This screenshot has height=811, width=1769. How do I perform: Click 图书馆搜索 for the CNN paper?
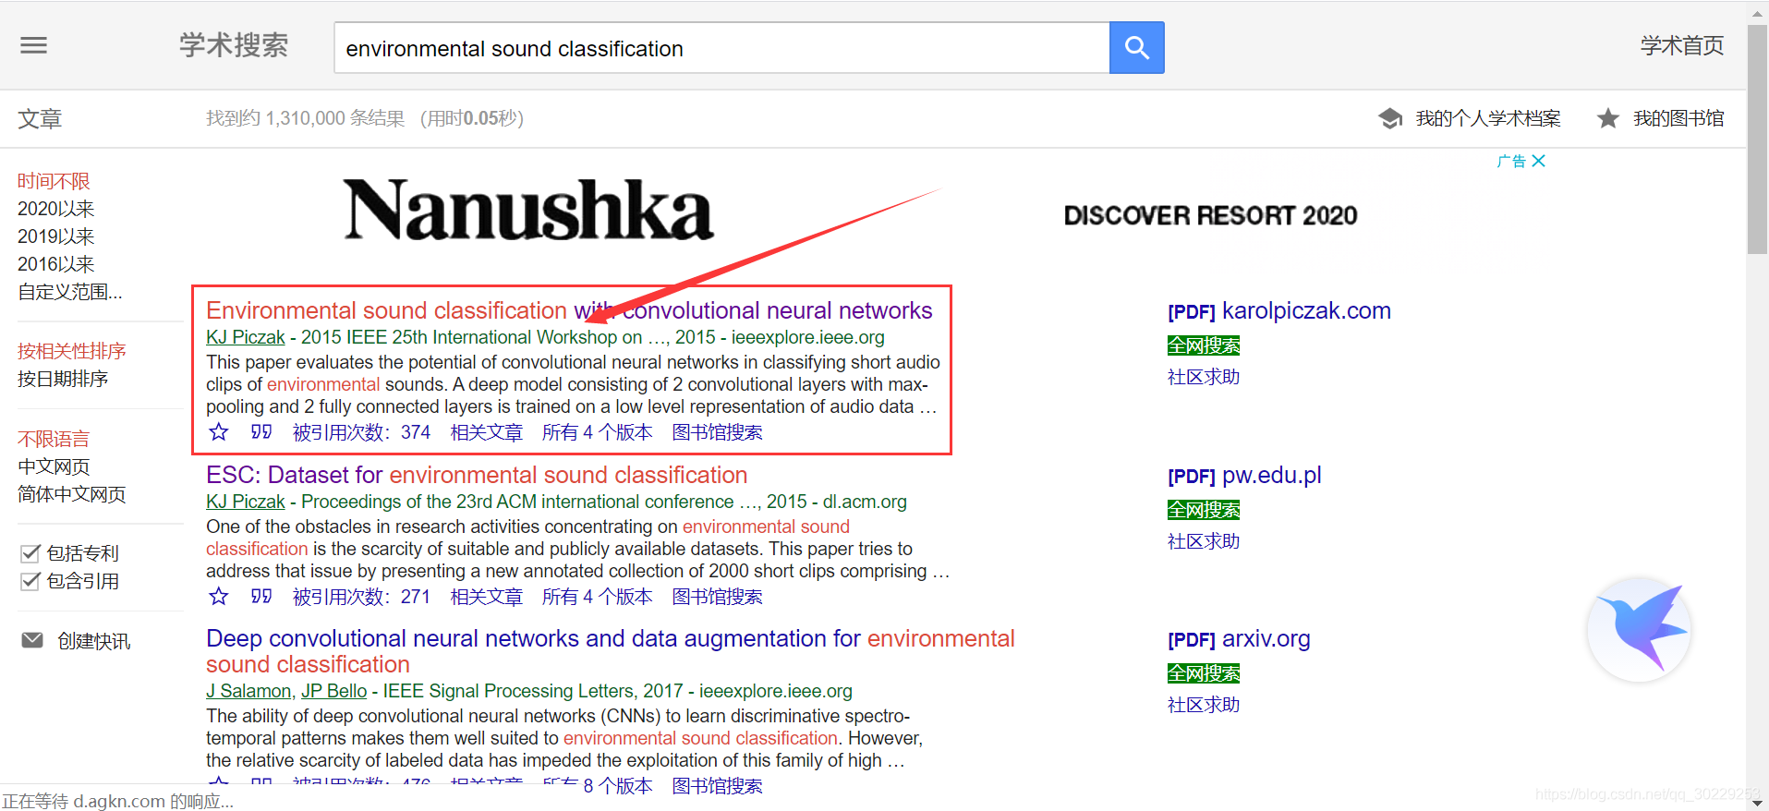718,432
